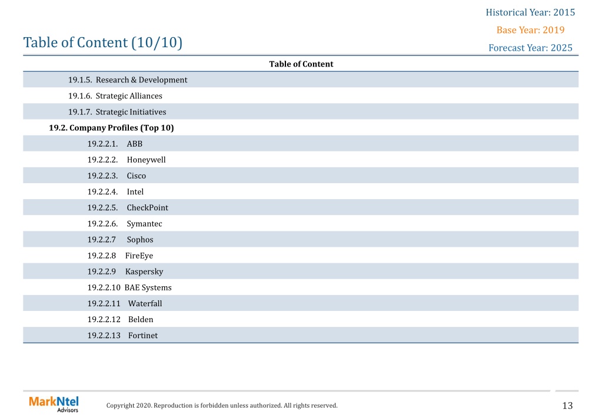Select the Cisco company row
Image resolution: width=602 pixels, height=417 pixels.
[301, 176]
